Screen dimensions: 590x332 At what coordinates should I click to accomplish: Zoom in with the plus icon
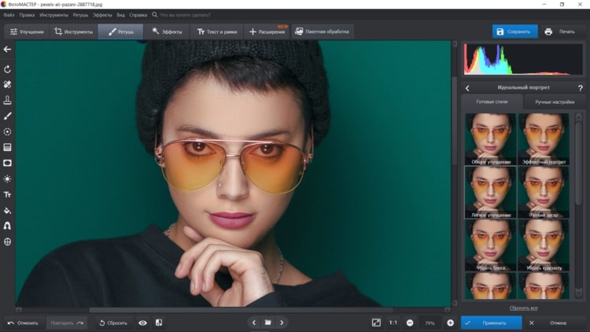coord(450,323)
